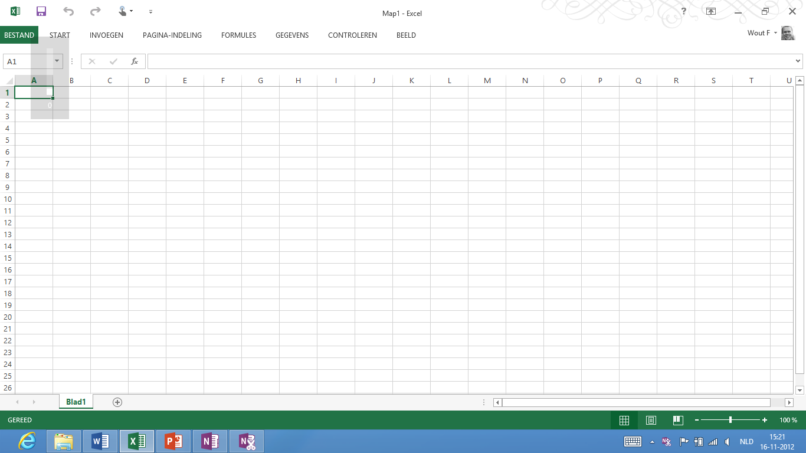Click vertical scrollbar down arrow
The height and width of the screenshot is (453, 806).
pyautogui.click(x=800, y=390)
